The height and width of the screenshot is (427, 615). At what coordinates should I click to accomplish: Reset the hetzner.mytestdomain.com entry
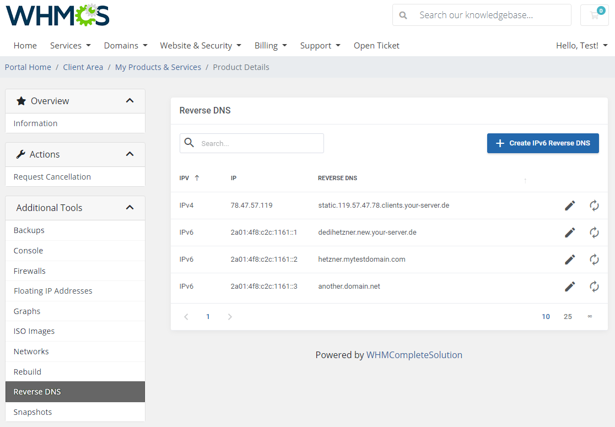tap(594, 259)
